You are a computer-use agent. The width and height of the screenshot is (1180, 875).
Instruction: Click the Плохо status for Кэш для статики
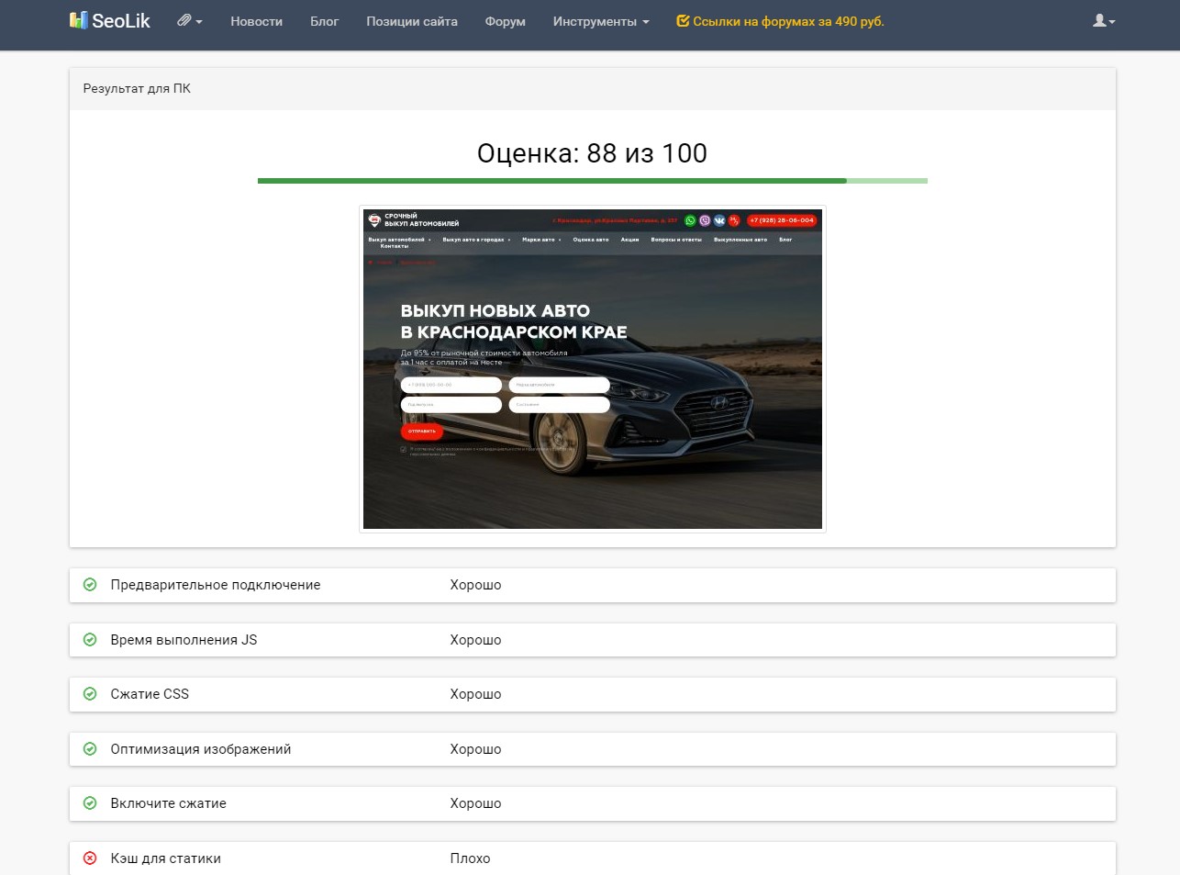coord(470,858)
